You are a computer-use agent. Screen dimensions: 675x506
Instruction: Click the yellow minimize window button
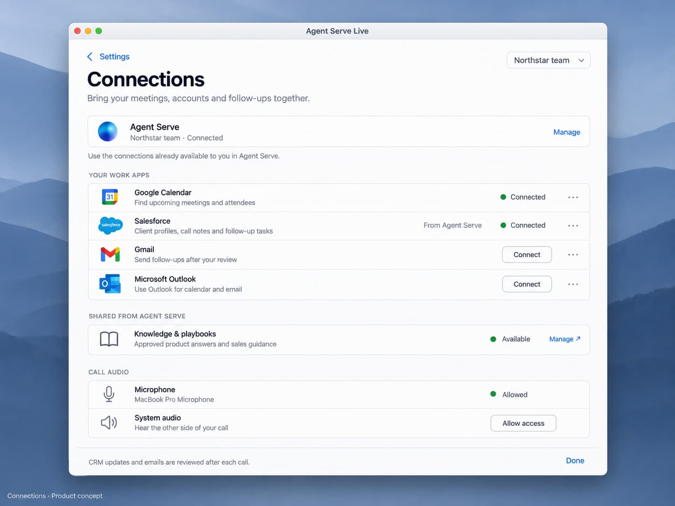pyautogui.click(x=88, y=31)
